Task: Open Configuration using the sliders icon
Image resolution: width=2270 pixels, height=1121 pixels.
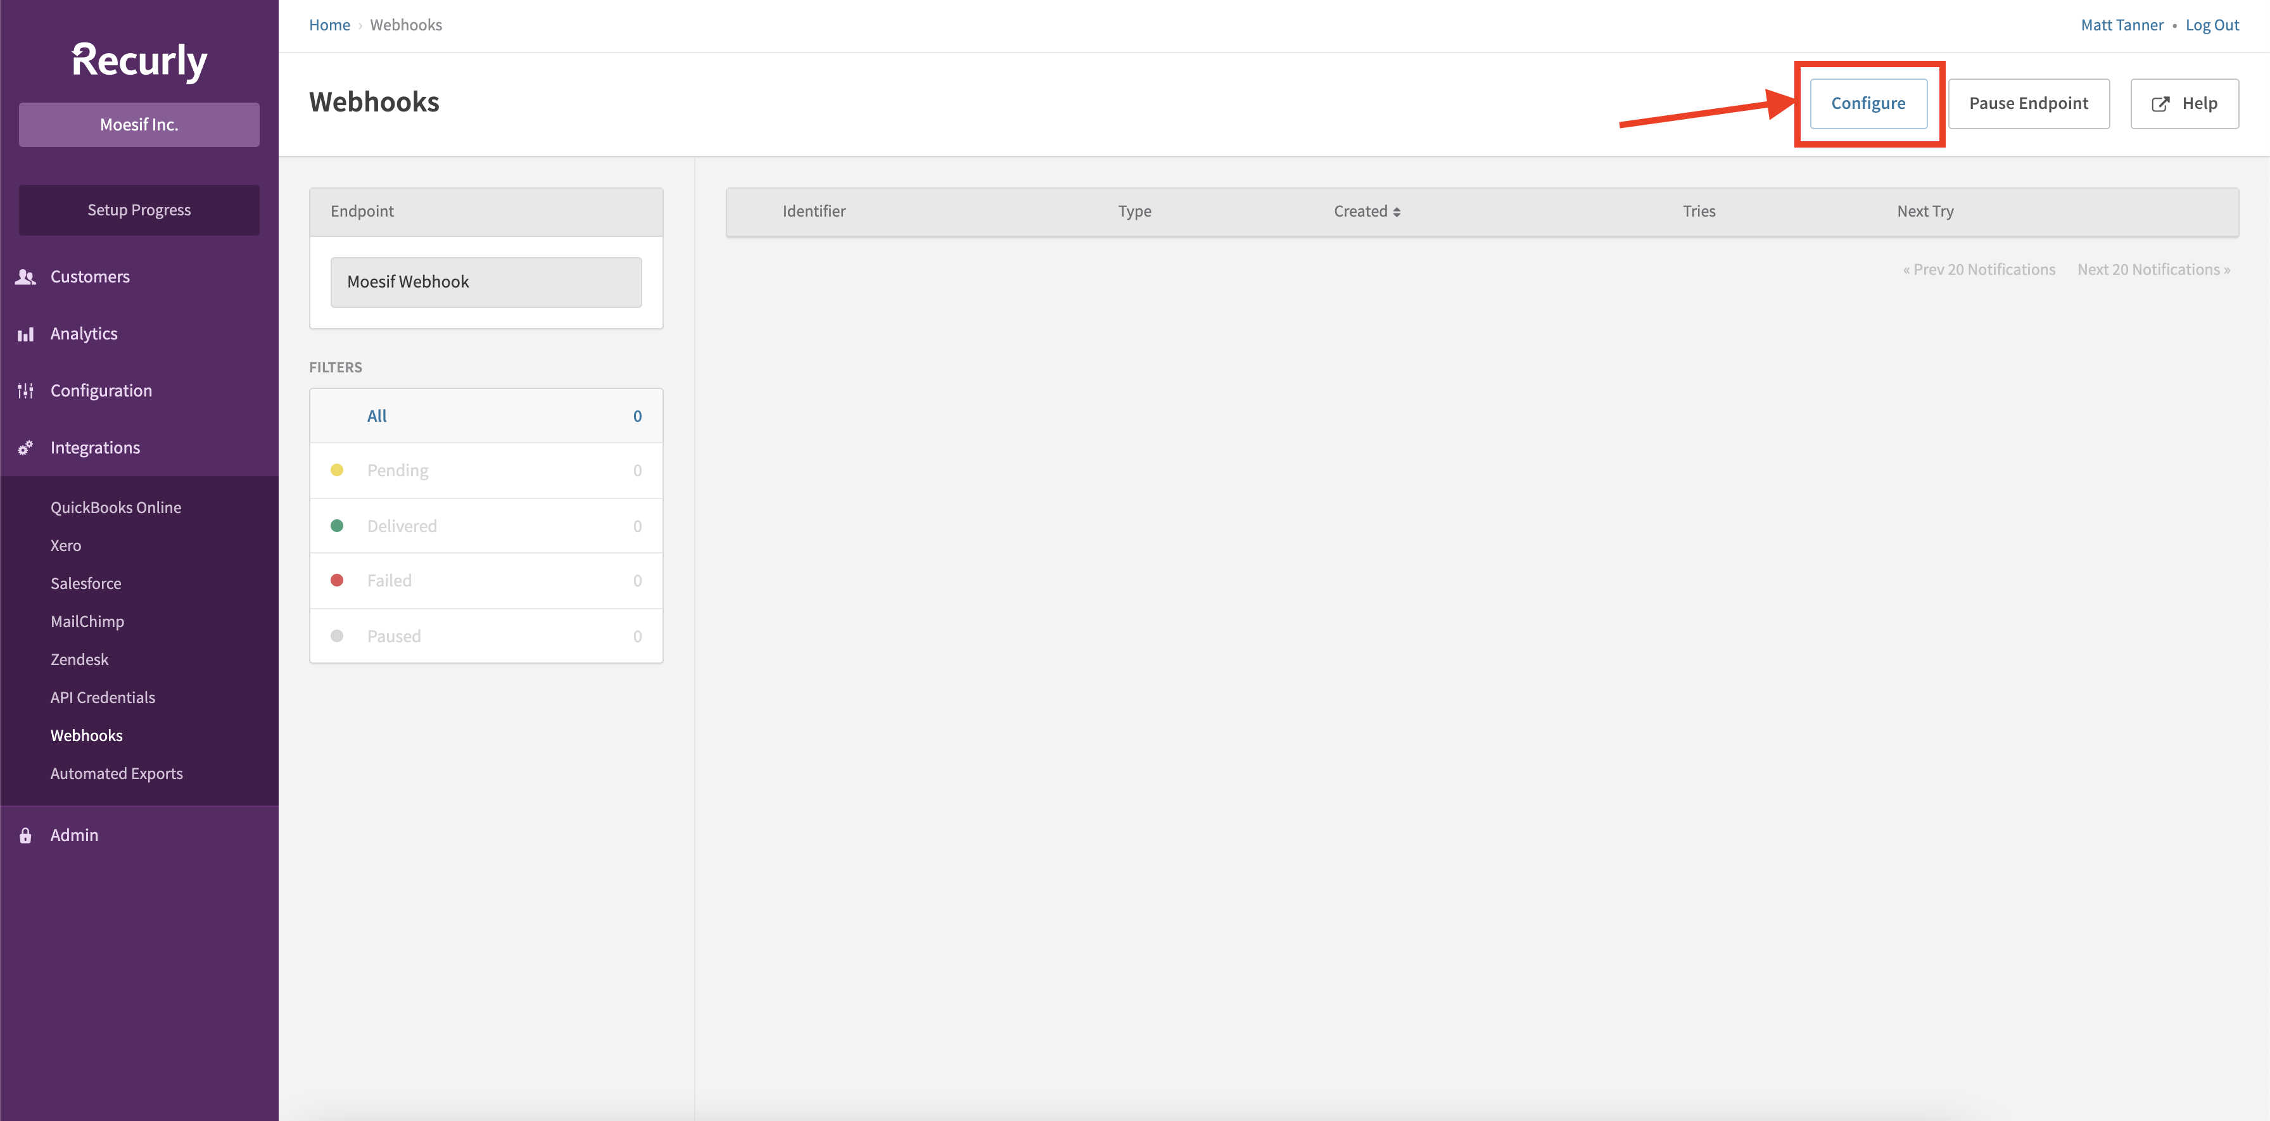Action: pyautogui.click(x=25, y=389)
